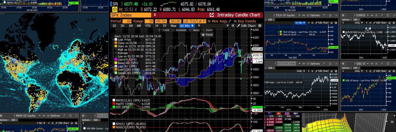Click the SPX Index ticker input field

[x=131, y=15]
